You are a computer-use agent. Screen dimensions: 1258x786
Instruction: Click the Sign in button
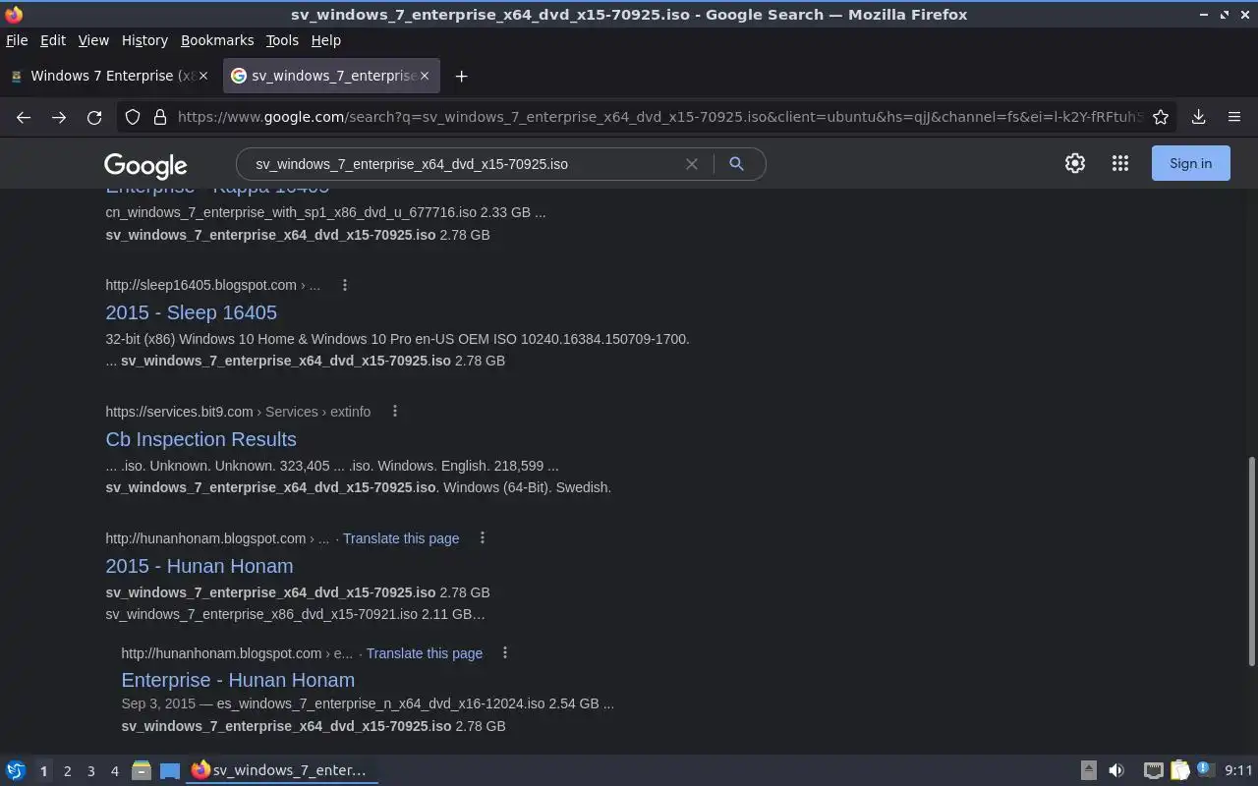1190,164
